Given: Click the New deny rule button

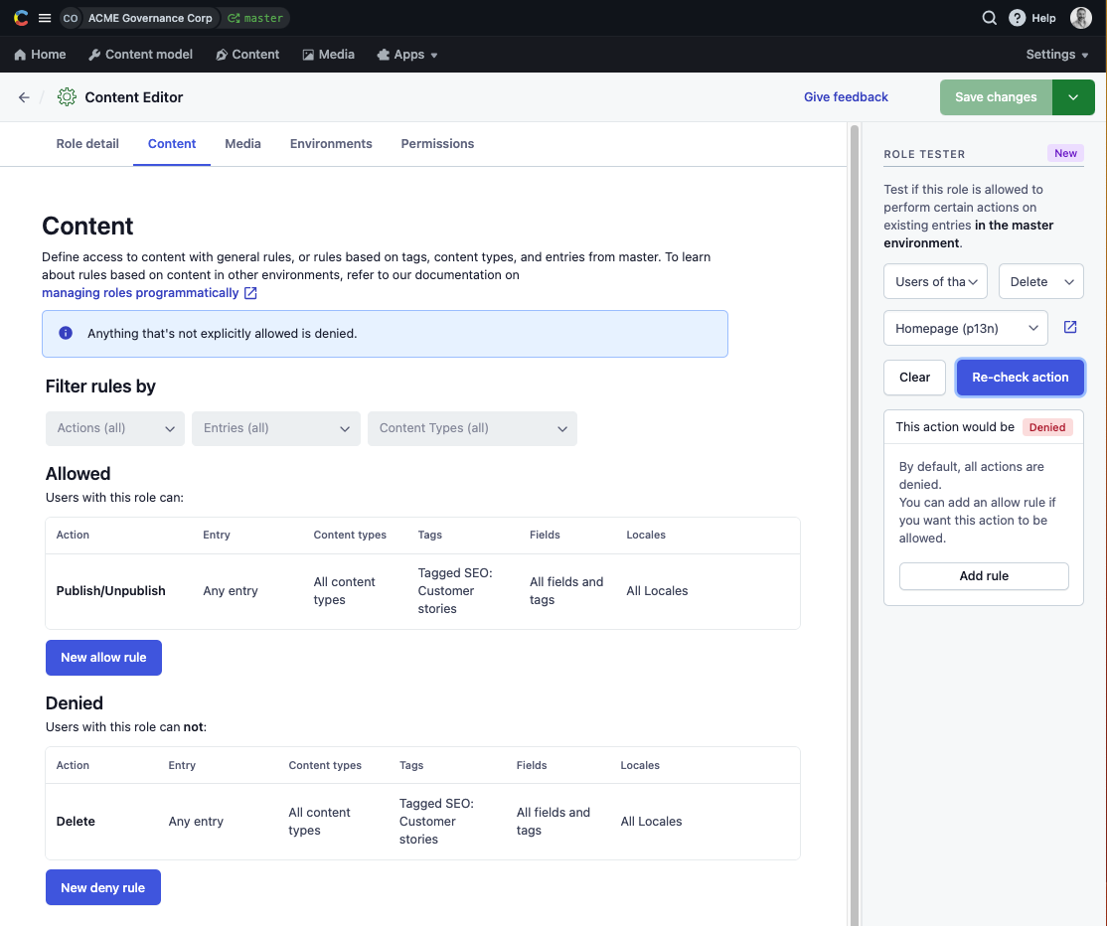Looking at the screenshot, I should coord(103,887).
